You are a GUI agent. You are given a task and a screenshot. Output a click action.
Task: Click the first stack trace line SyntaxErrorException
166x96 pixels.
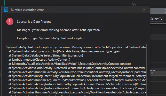(x=76, y=47)
